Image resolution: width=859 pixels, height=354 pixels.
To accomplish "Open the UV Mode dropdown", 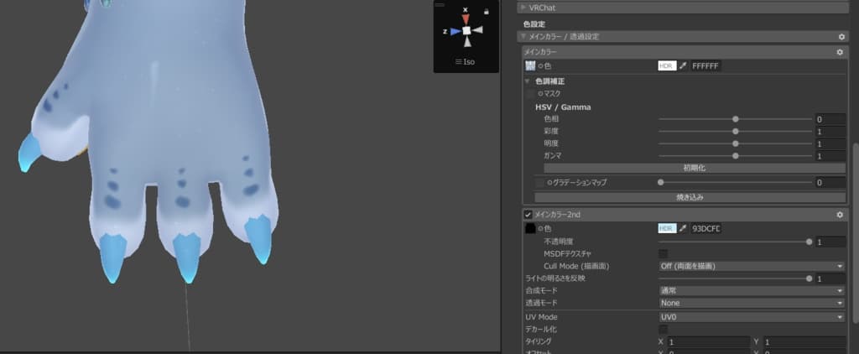I will click(752, 317).
